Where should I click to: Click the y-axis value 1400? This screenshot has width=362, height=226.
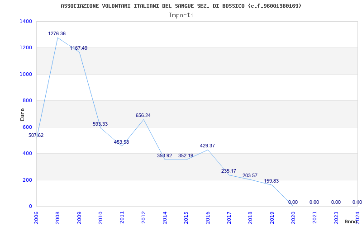pos(26,21)
